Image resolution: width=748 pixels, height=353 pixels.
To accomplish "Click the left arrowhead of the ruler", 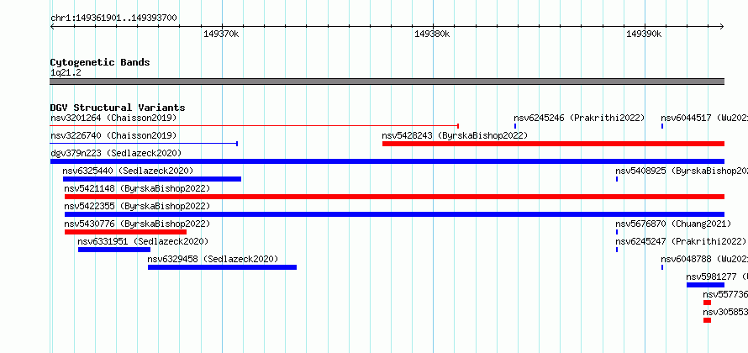I will 52,26.
